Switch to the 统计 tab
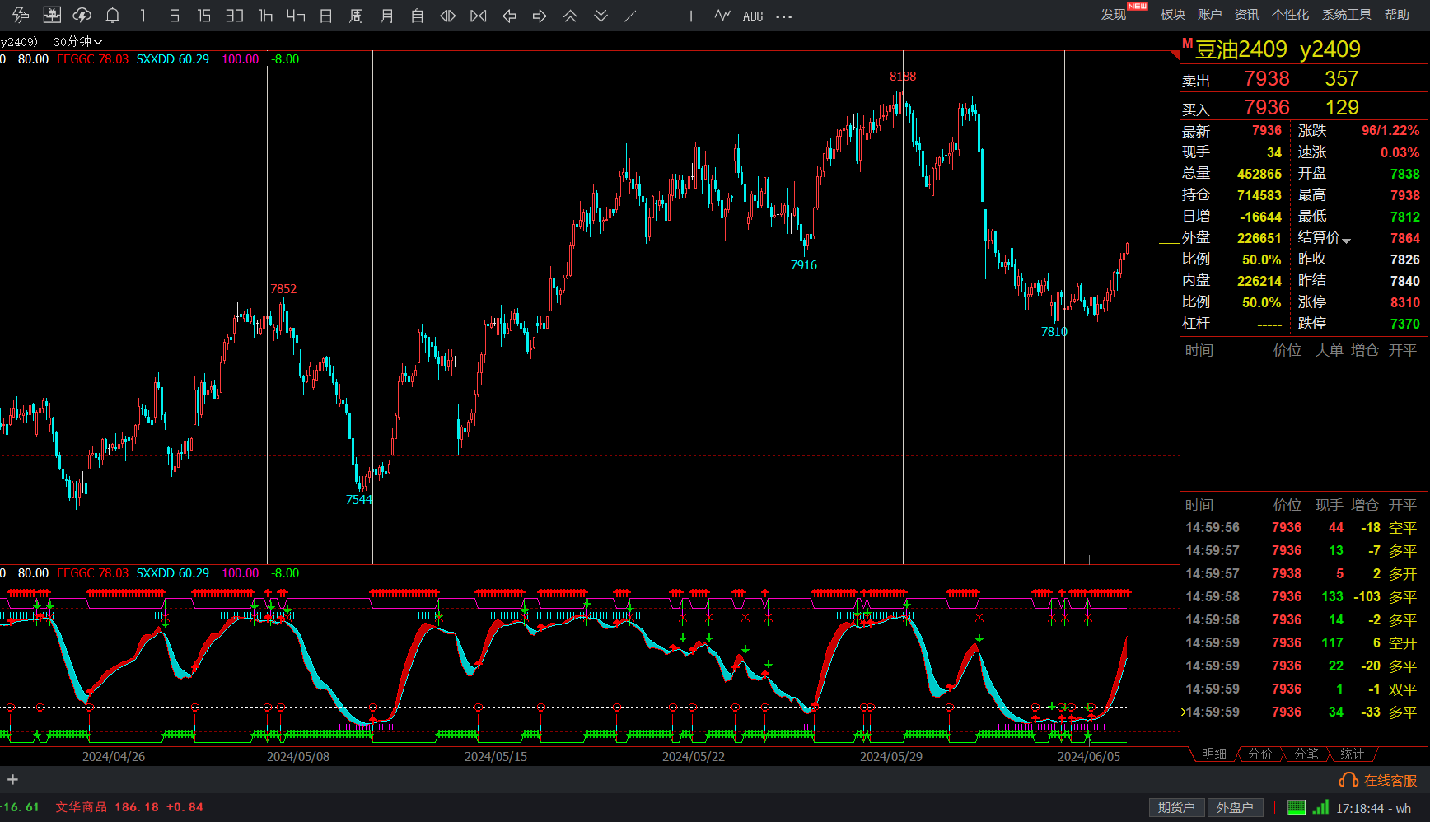1430x822 pixels. pos(1352,754)
